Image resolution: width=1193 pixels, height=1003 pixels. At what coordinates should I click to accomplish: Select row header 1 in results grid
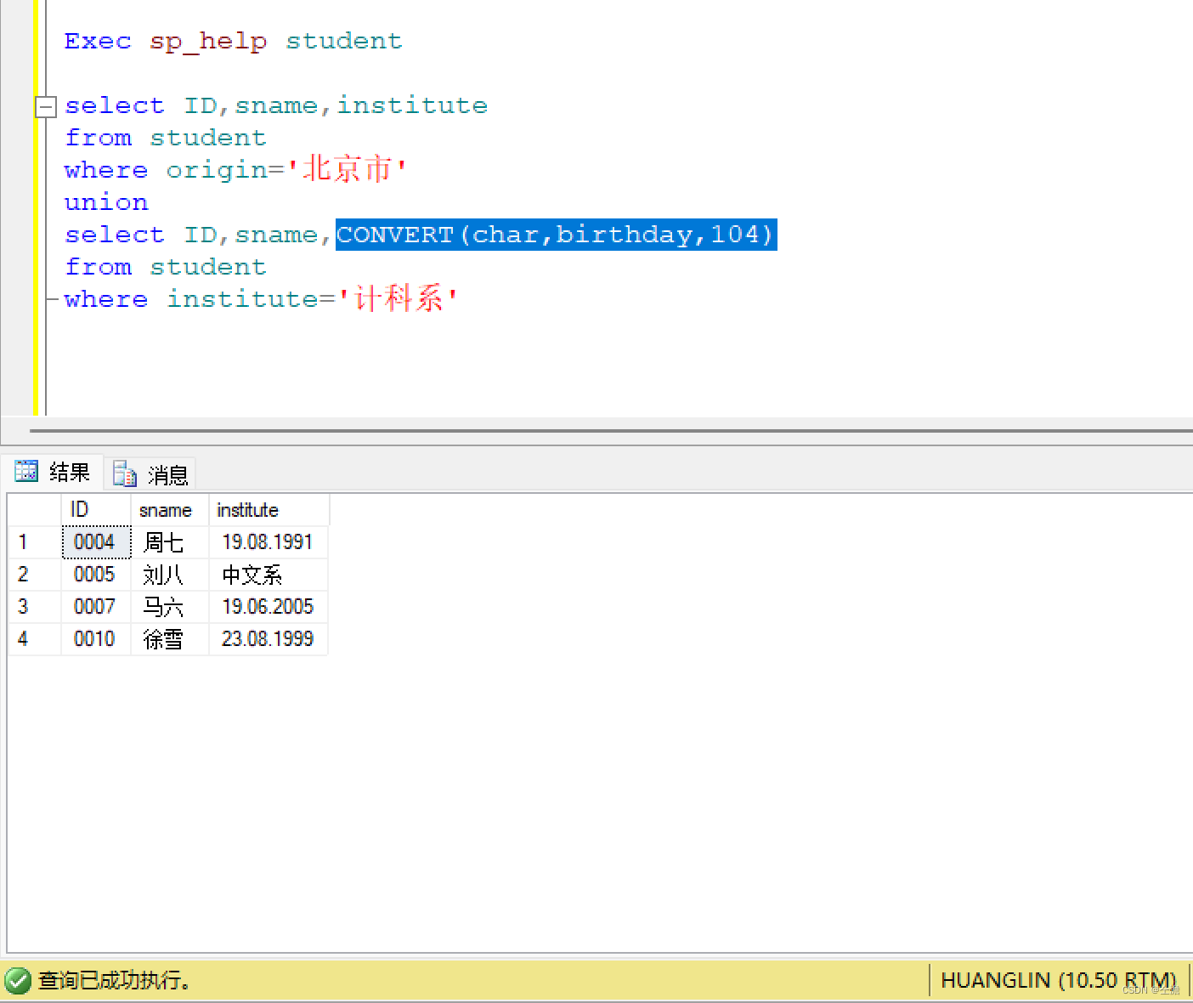[35, 542]
